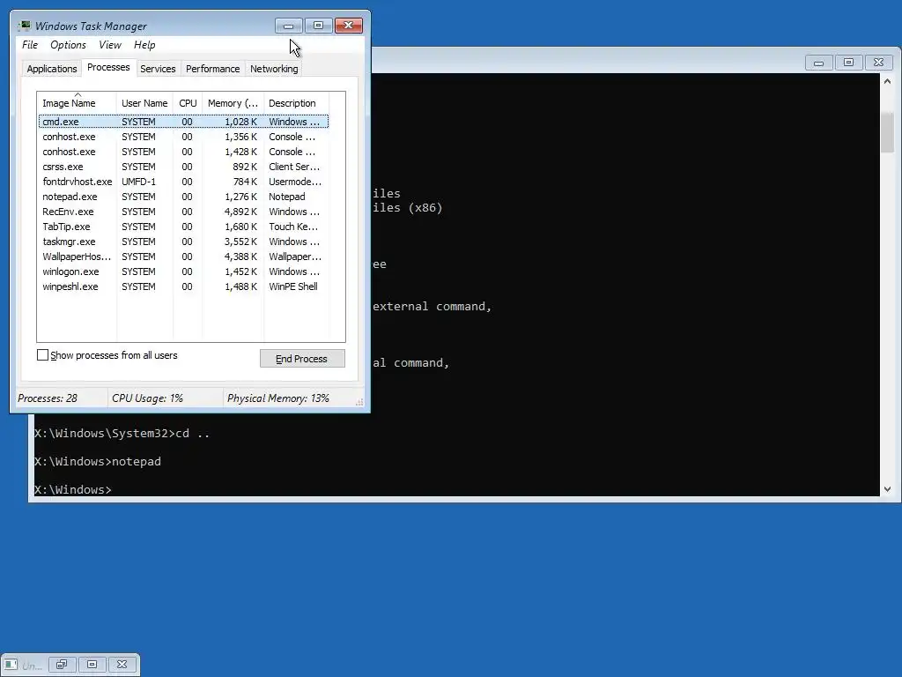Select the TabTip.exe process
The width and height of the screenshot is (902, 677).
(x=183, y=227)
